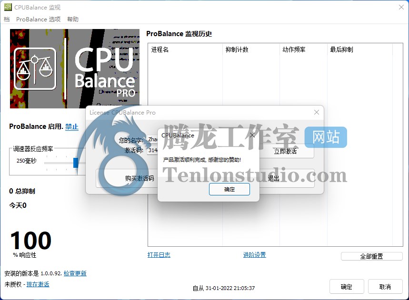Open the ProBalance 选项 menu
The image size is (409, 300).
(39, 19)
